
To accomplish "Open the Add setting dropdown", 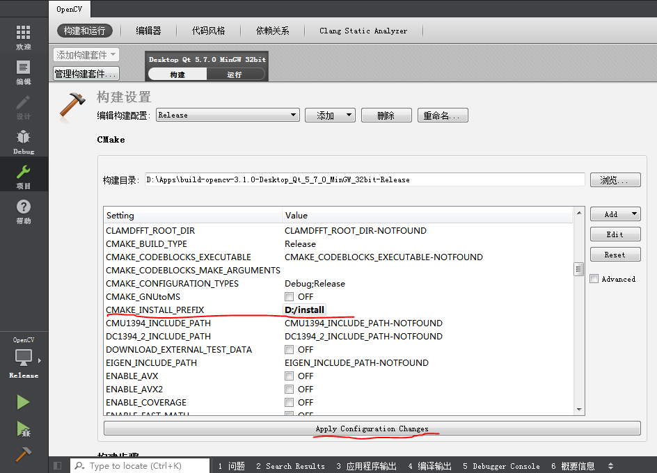I will pyautogui.click(x=615, y=214).
